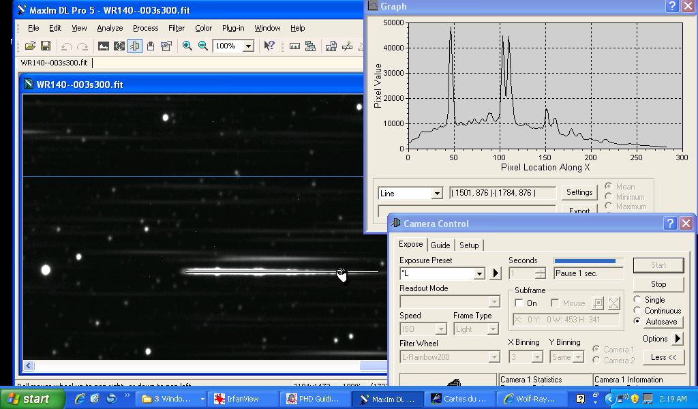The image size is (698, 409).
Task: Switch to PHD Guiding taskbar button
Action: click(315, 399)
